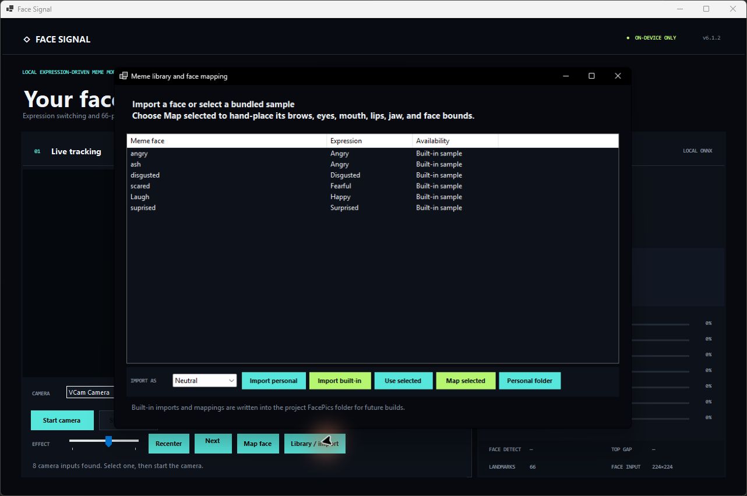Click the Face Signal app icon in the title bar

[x=10, y=9]
